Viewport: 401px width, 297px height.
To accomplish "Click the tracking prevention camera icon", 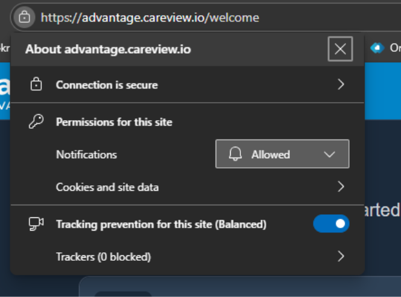I will click(36, 224).
